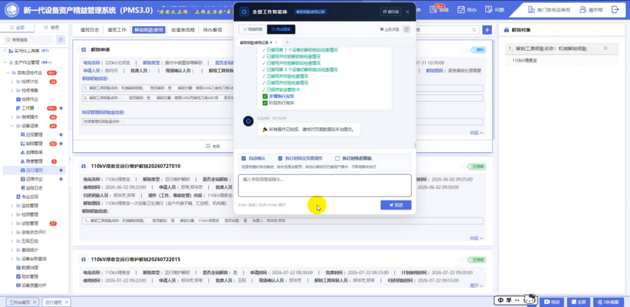The width and height of the screenshot is (630, 307).
Task: Click the menu list toggle icon beside menu search
Action: point(61,39)
